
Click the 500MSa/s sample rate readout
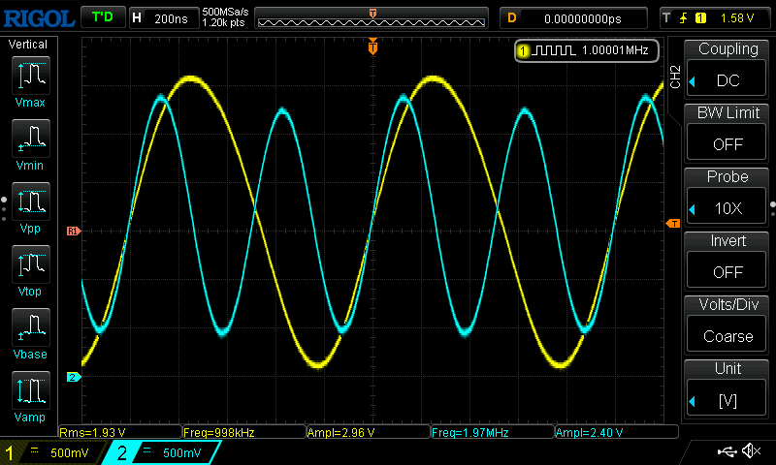(x=225, y=12)
